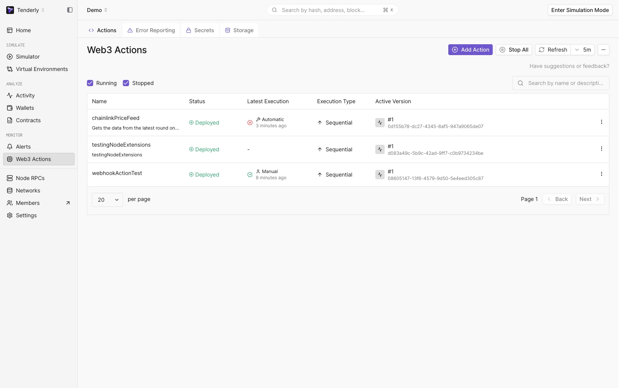Switch to the Actions tab
621x388 pixels.
[x=102, y=30]
